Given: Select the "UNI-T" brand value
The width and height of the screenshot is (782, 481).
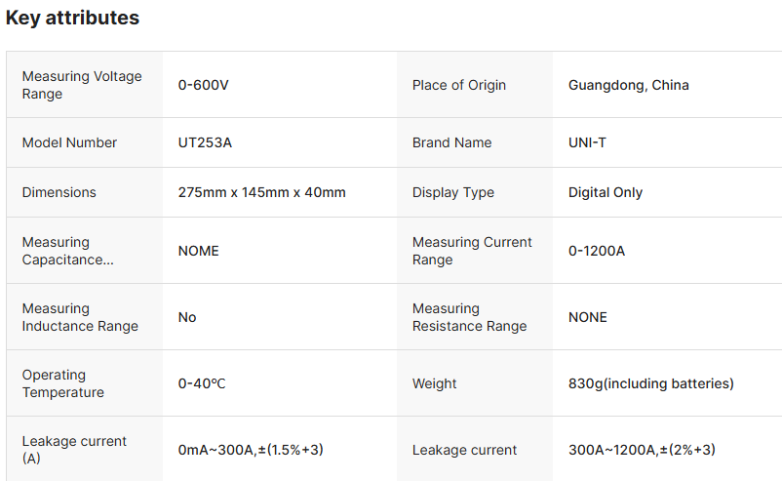Looking at the screenshot, I should tap(587, 142).
